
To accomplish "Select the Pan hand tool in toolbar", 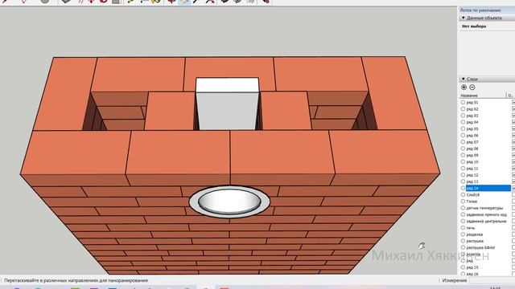I will click(184, 2).
